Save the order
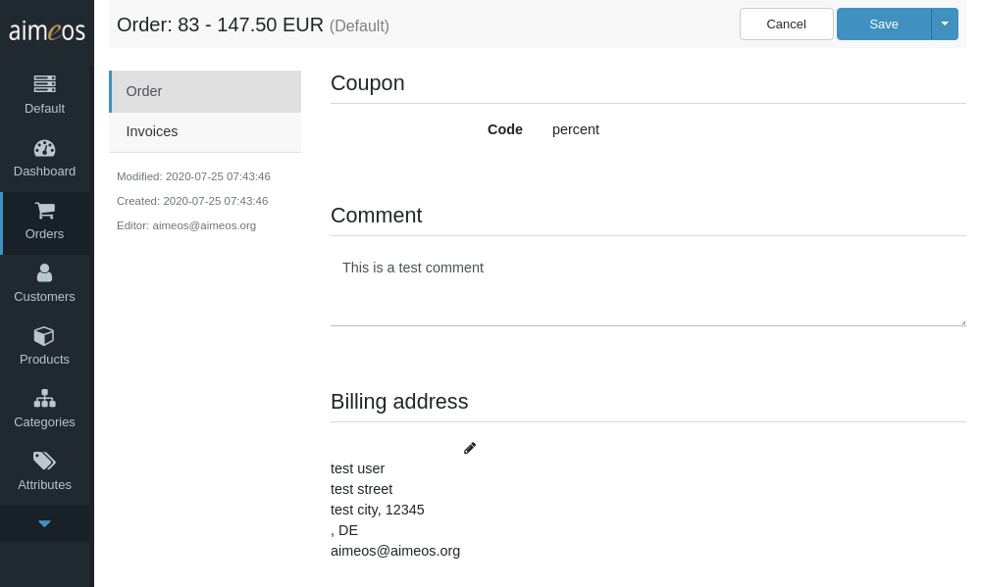The width and height of the screenshot is (981, 587). pos(884,24)
